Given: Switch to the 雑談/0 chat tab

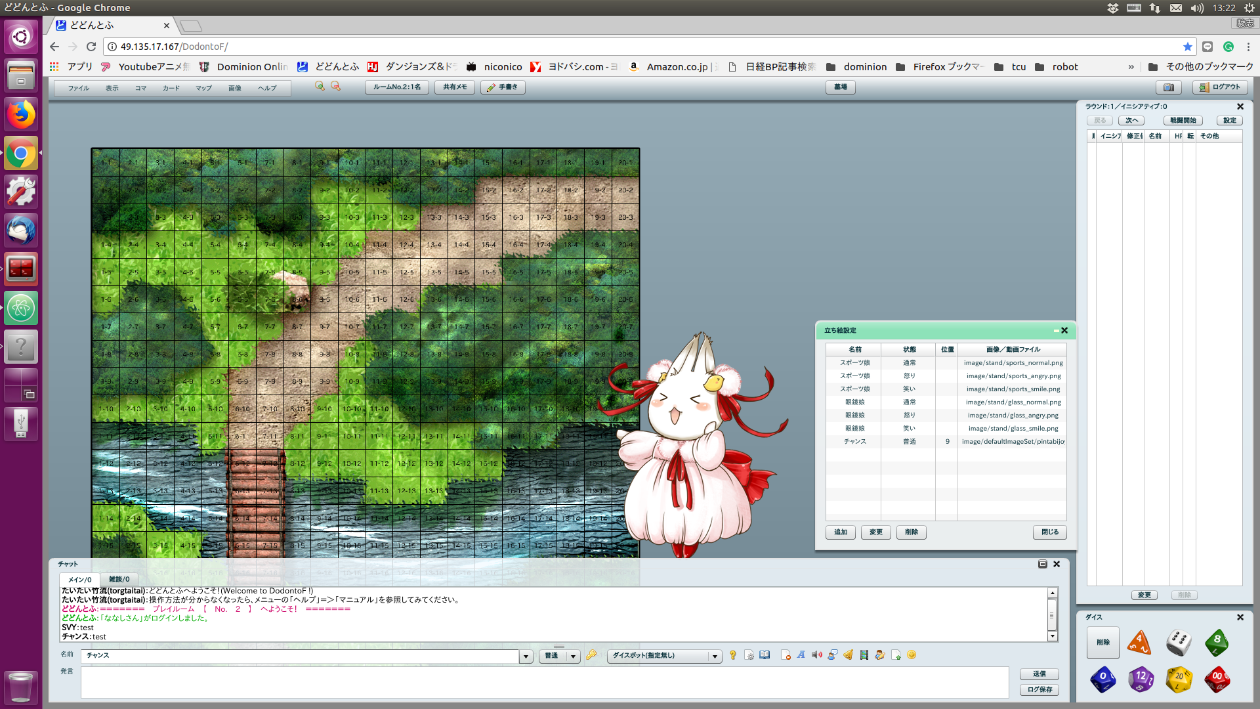Looking at the screenshot, I should (x=119, y=579).
